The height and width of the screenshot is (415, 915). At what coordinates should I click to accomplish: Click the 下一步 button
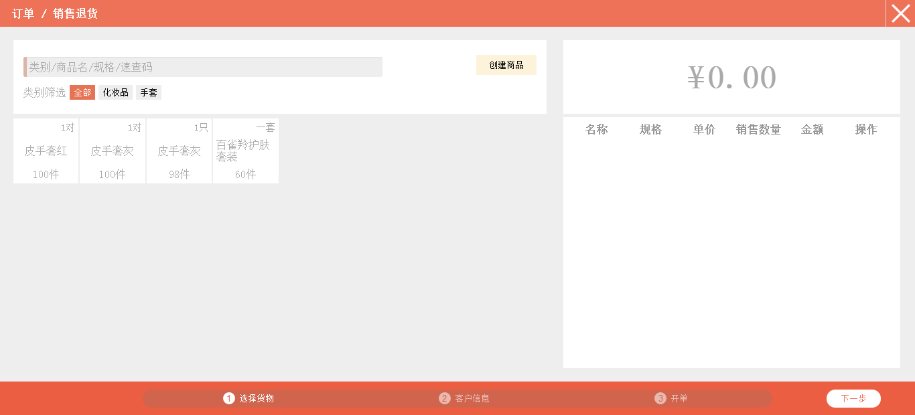pyautogui.click(x=853, y=398)
